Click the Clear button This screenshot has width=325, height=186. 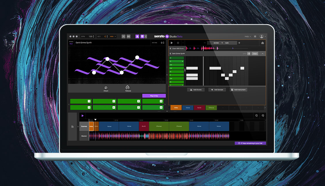click(255, 54)
